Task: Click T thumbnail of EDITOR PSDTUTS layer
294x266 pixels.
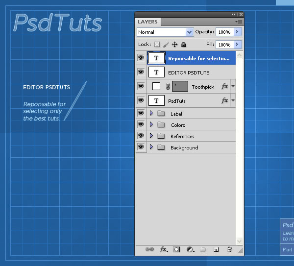Action: [x=156, y=72]
